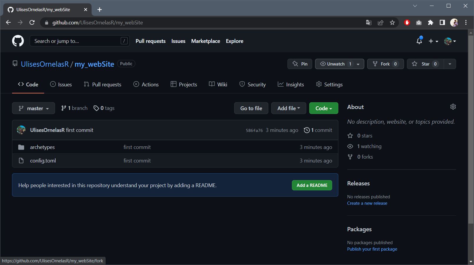Click the Search or jump to field
474x265 pixels.
coord(80,41)
